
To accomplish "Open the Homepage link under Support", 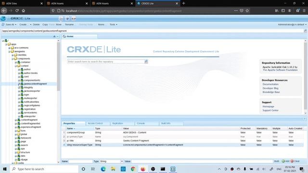I will point(269,107).
